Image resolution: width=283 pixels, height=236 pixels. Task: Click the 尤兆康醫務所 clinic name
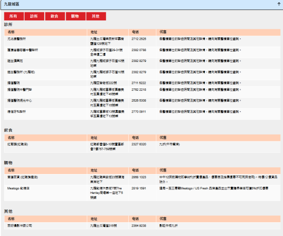click(17, 39)
